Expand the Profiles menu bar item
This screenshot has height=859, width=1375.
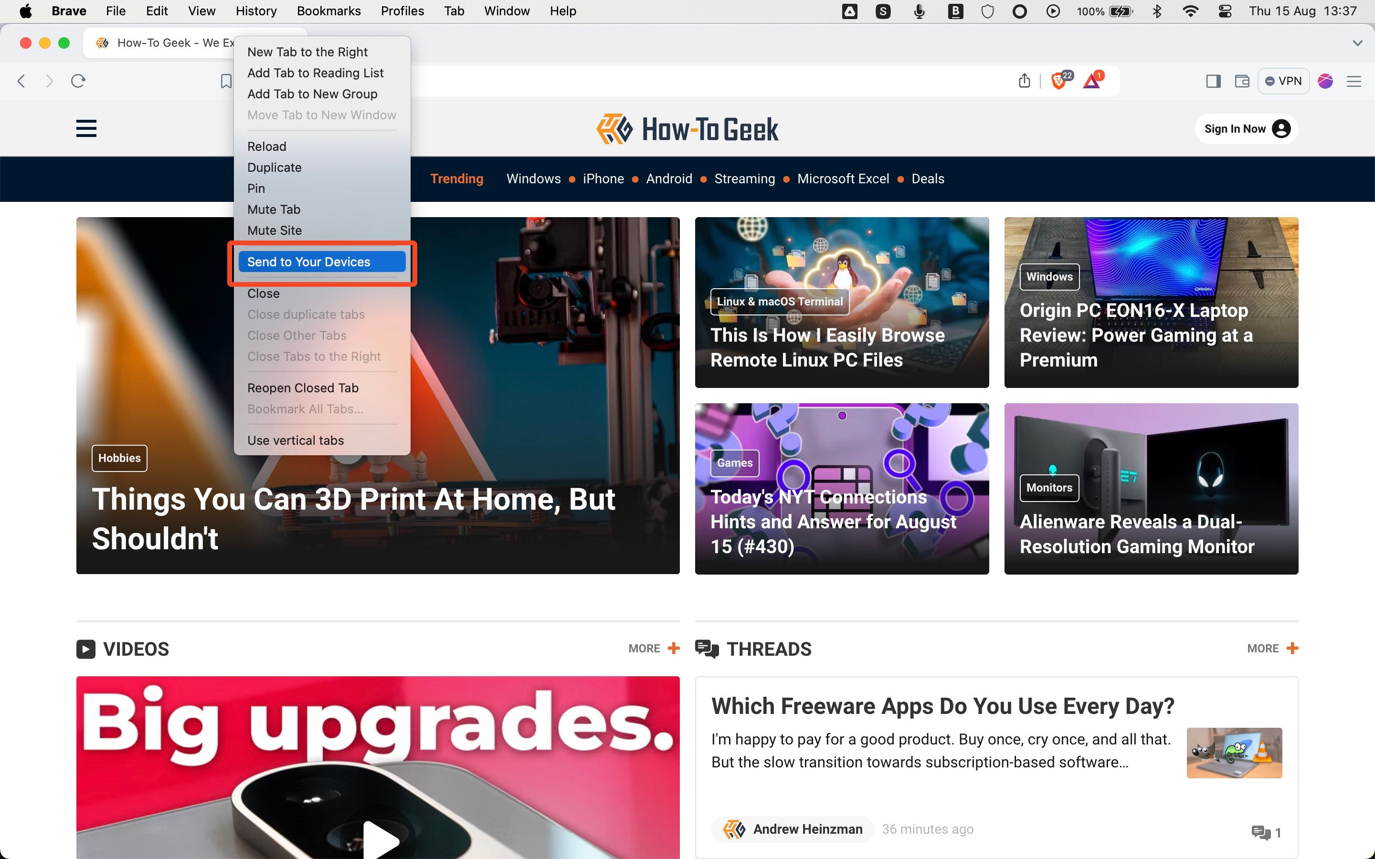tap(403, 12)
